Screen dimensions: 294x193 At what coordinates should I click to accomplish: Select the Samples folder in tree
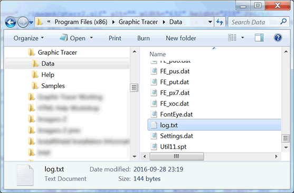point(53,86)
